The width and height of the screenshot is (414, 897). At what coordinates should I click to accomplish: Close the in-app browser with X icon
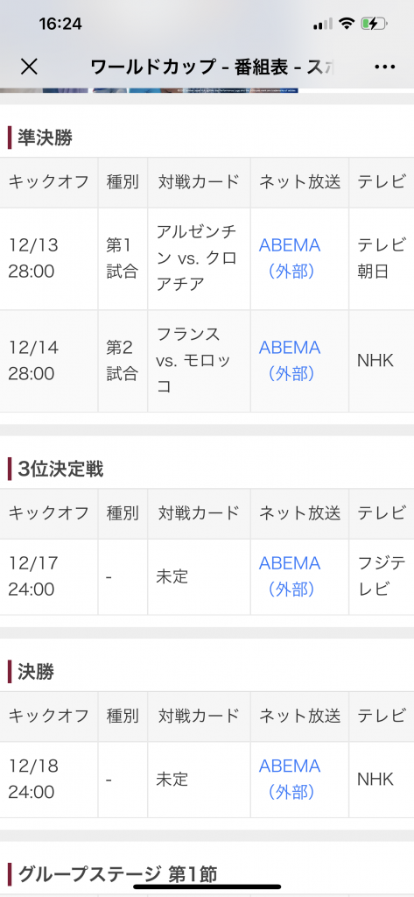(x=29, y=67)
